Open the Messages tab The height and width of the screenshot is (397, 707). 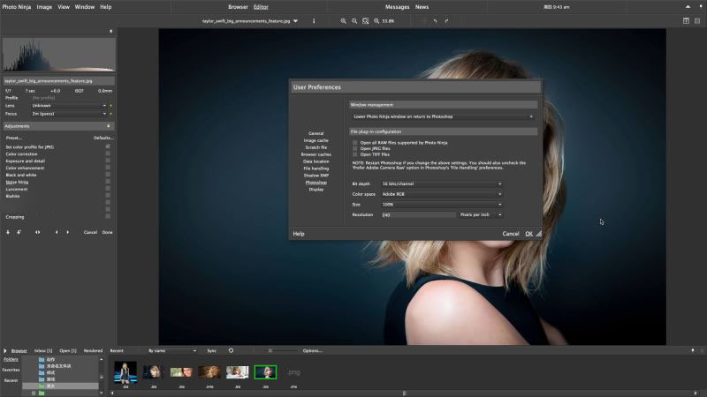397,7
